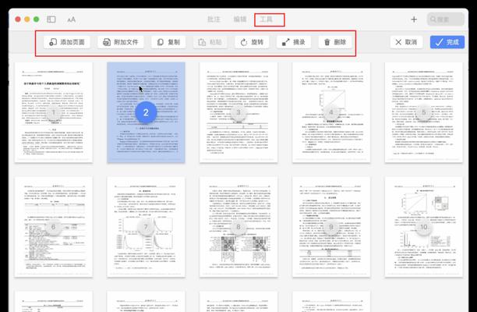
Task: Click the 复制 button
Action: 168,42
